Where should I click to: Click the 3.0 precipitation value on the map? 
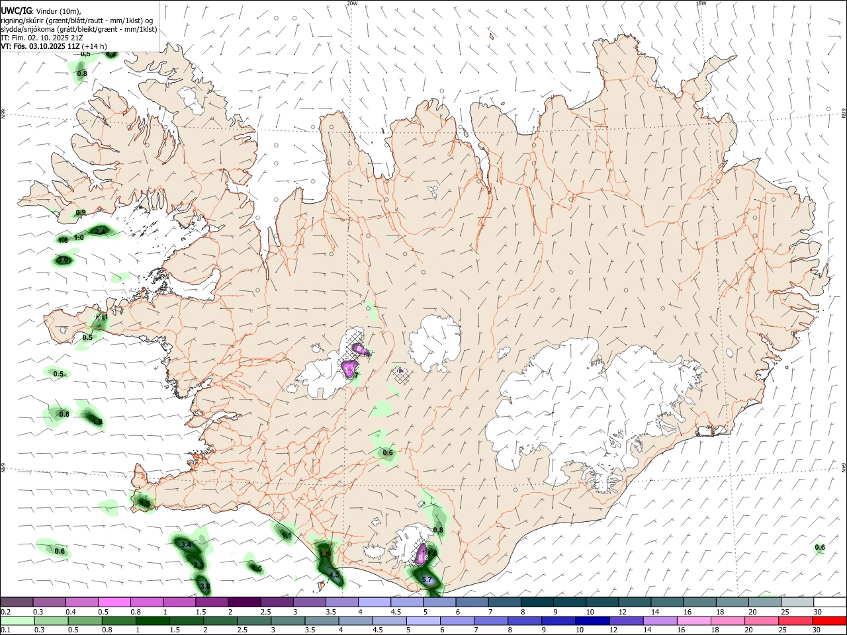(64, 260)
